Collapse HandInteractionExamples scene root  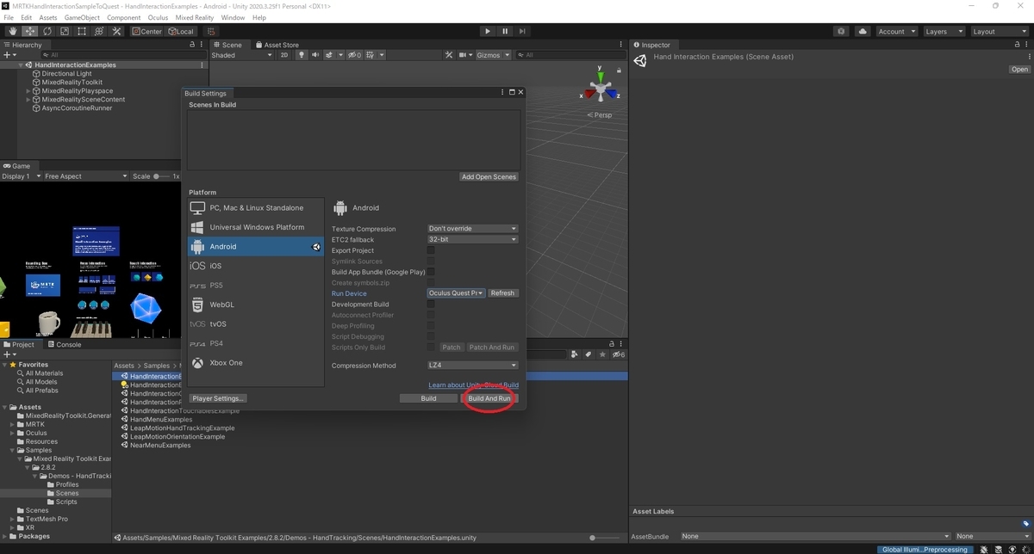(21, 65)
